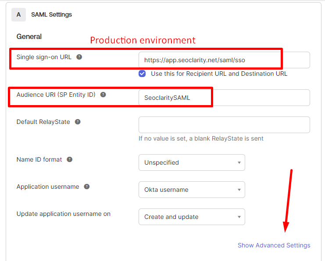The height and width of the screenshot is (261, 325).
Task: Click the help icon beside Single sign-on URL
Action: pos(79,57)
